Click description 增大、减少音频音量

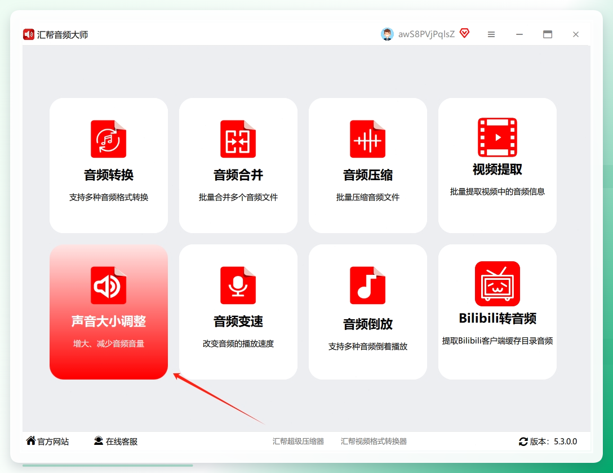point(109,343)
